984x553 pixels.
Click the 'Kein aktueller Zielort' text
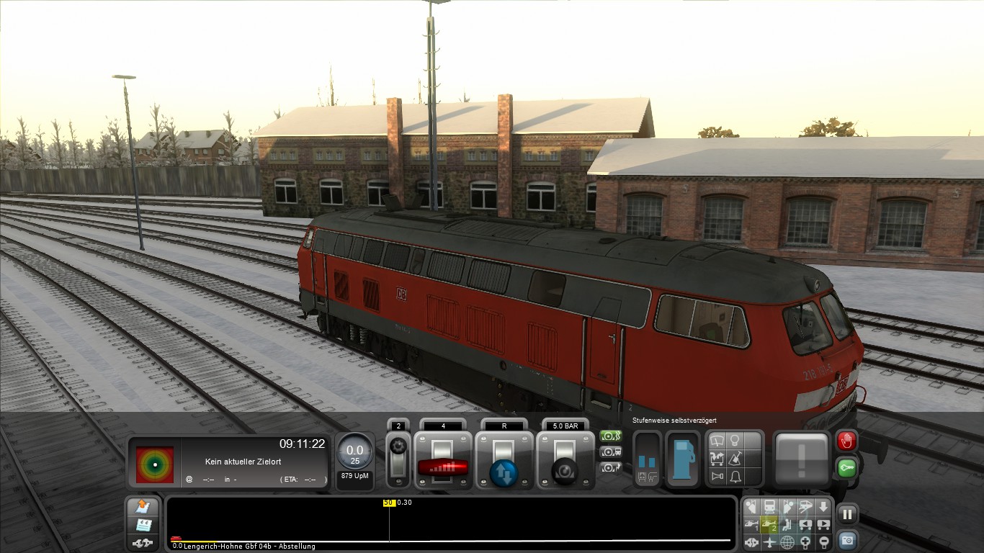(x=243, y=462)
